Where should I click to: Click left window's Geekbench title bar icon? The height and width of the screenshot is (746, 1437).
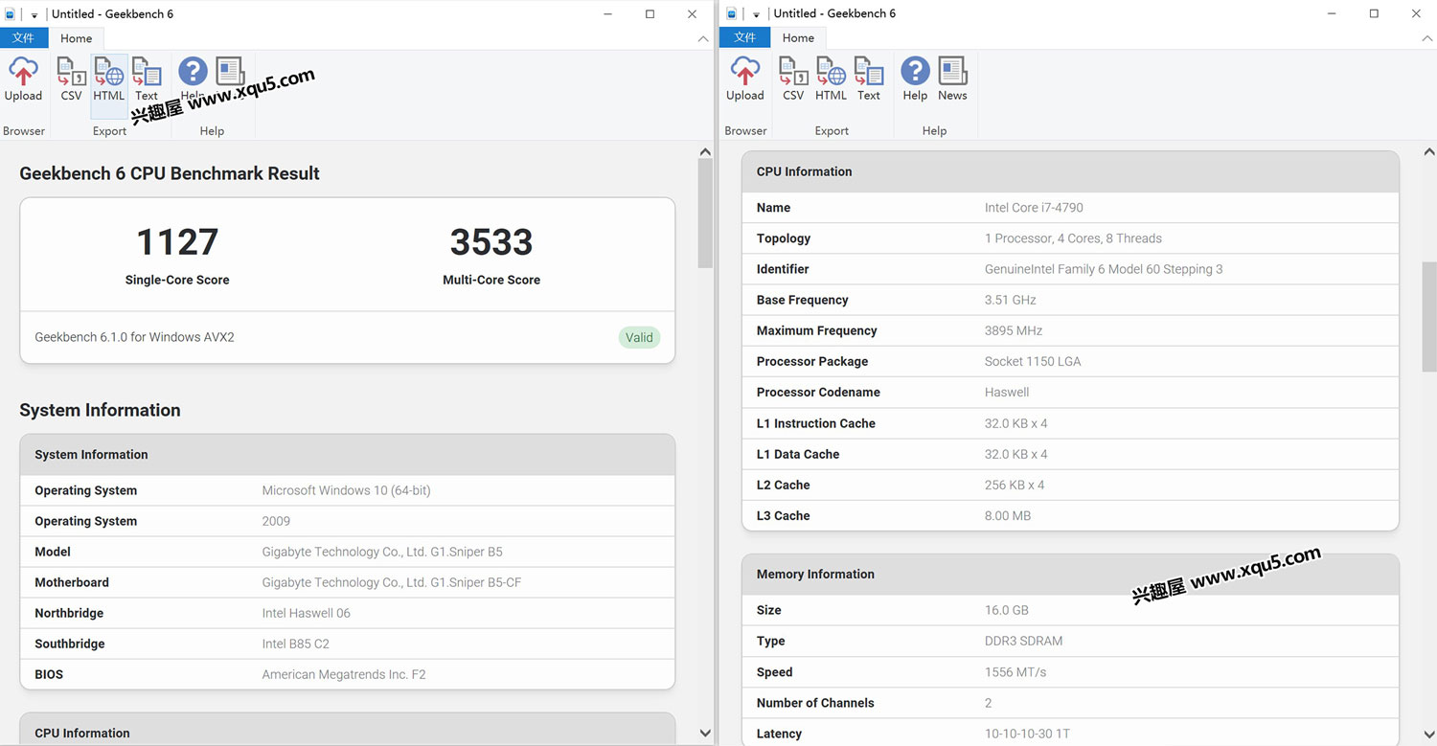(11, 14)
